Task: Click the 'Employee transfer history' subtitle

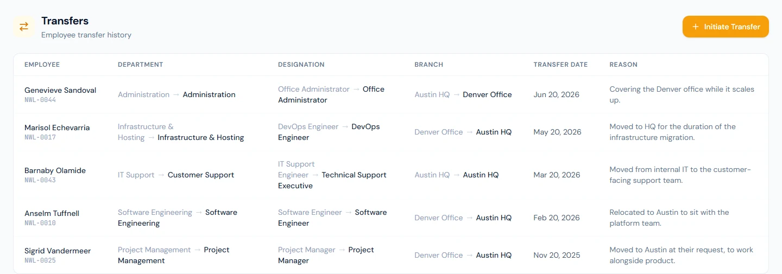Action: tap(86, 35)
